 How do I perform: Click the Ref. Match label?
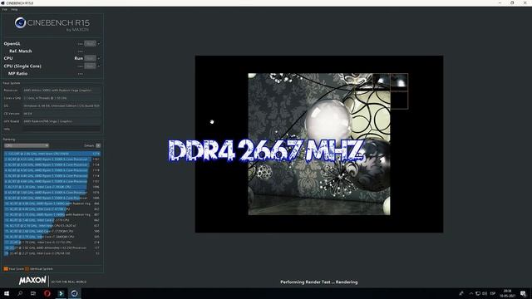[20, 51]
